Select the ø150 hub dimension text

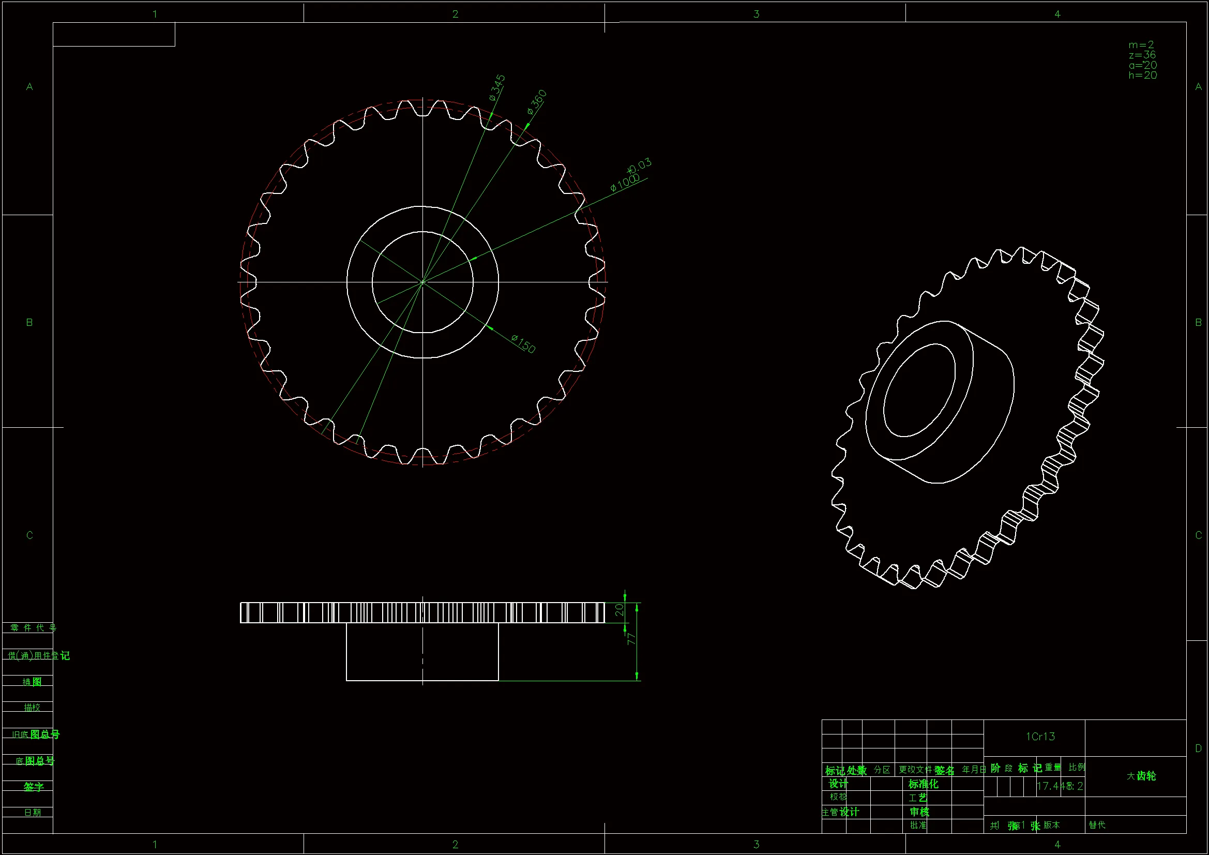coord(523,344)
